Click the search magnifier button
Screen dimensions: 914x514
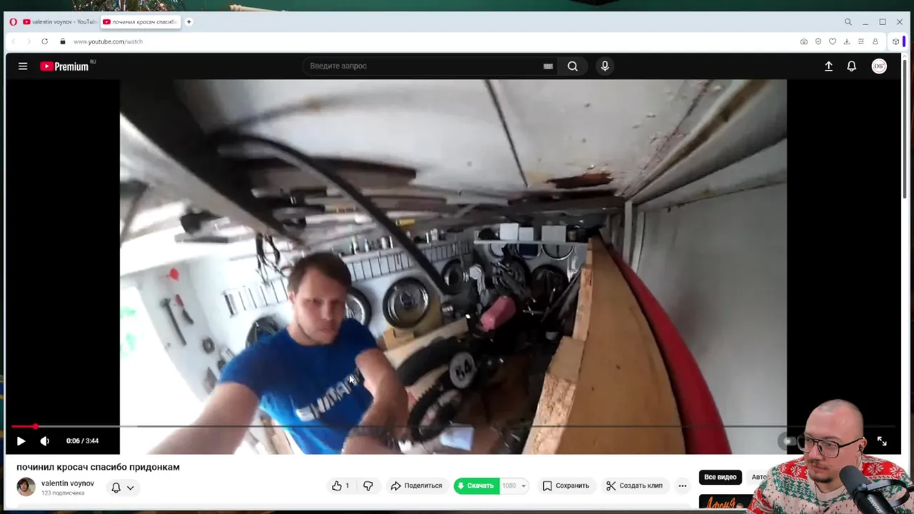[x=573, y=66]
